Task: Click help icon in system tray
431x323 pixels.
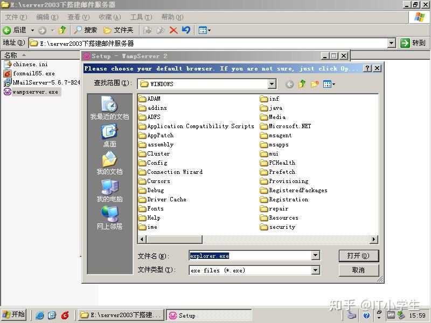Action: coord(366,315)
